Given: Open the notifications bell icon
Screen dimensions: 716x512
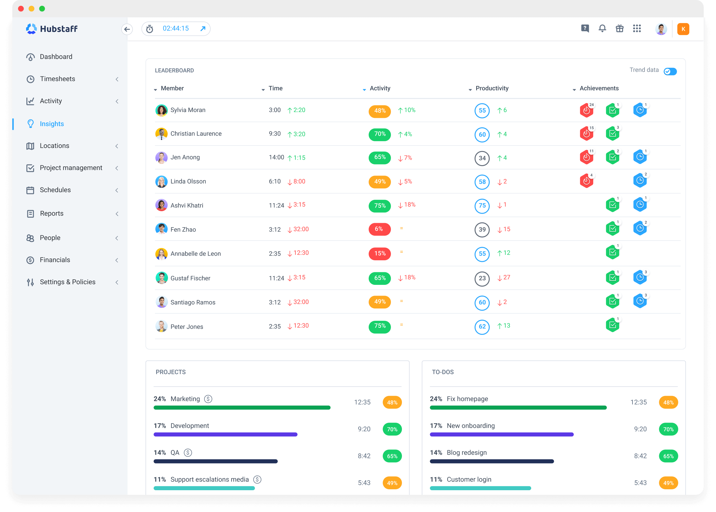Looking at the screenshot, I should (x=602, y=29).
